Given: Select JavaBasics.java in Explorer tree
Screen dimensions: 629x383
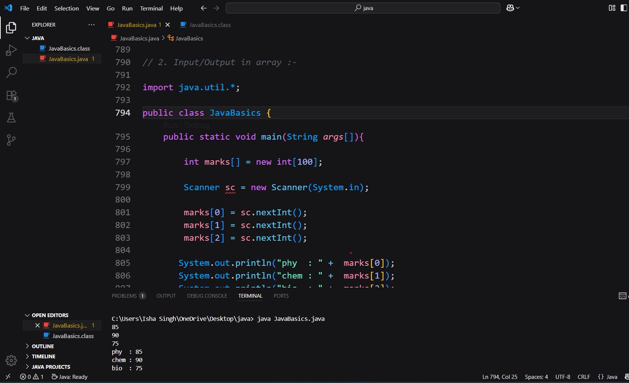Looking at the screenshot, I should (x=62, y=59).
